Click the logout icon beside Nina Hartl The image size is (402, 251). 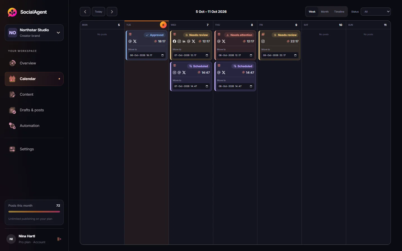59,239
